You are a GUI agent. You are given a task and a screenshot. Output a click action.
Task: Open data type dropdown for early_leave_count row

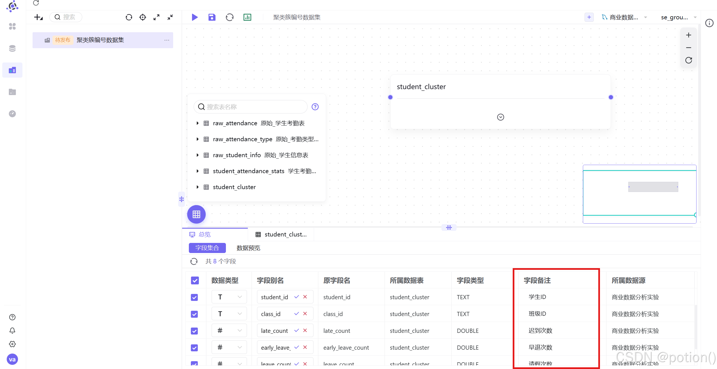click(229, 347)
